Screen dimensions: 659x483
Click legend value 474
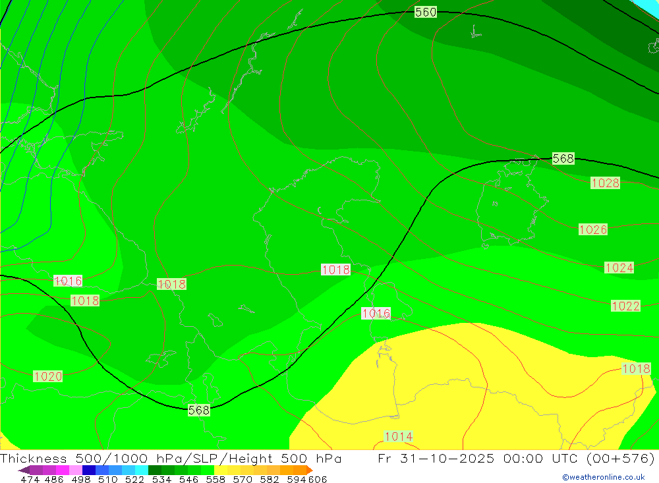(x=30, y=479)
